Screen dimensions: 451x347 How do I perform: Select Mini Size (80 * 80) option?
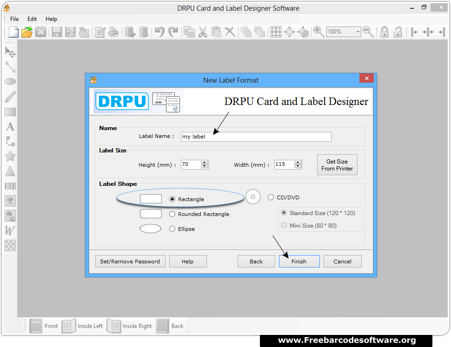(284, 225)
